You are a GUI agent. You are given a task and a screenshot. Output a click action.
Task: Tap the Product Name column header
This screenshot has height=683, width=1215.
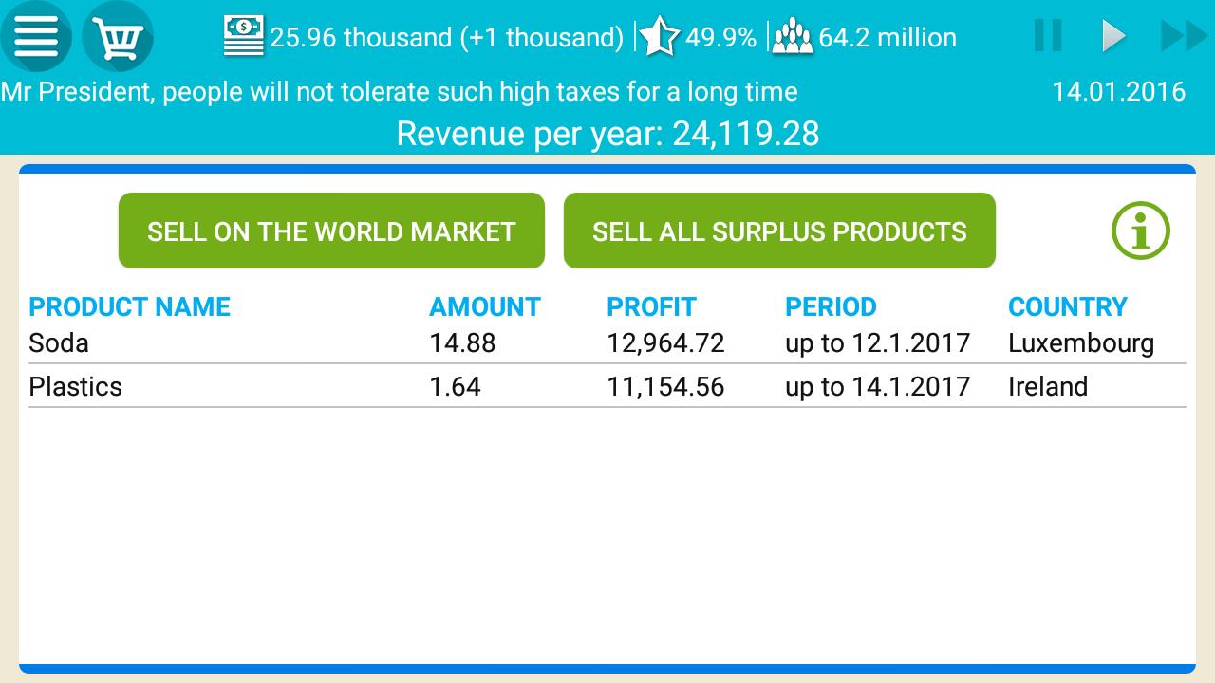tap(130, 306)
